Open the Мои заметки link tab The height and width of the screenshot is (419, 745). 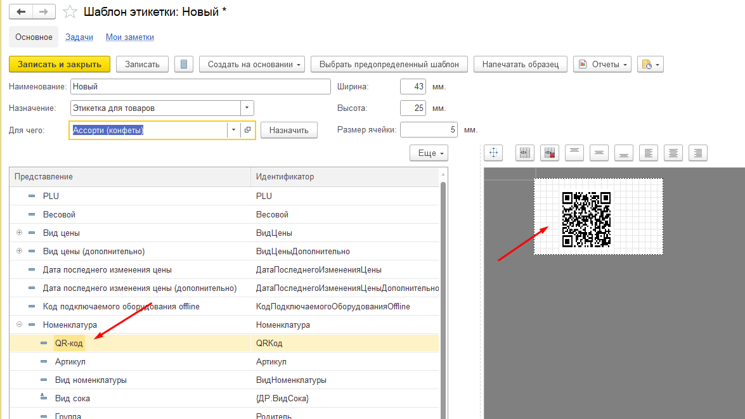(x=130, y=37)
